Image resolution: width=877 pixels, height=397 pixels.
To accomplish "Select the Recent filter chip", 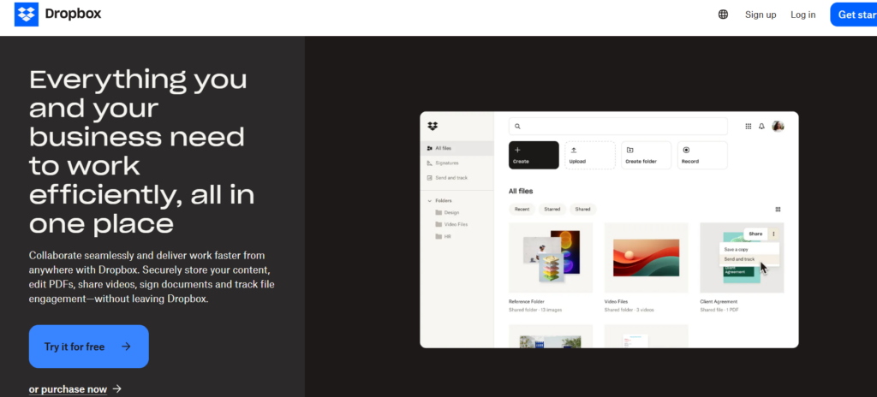I will (x=522, y=209).
